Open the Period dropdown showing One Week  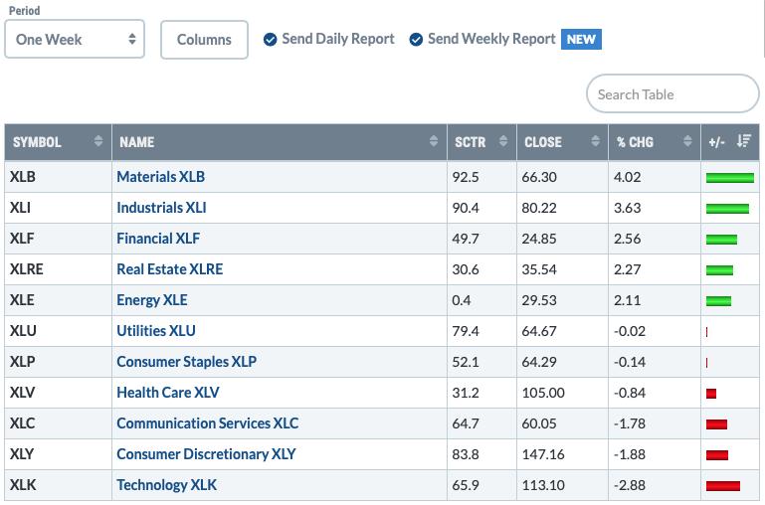(75, 39)
